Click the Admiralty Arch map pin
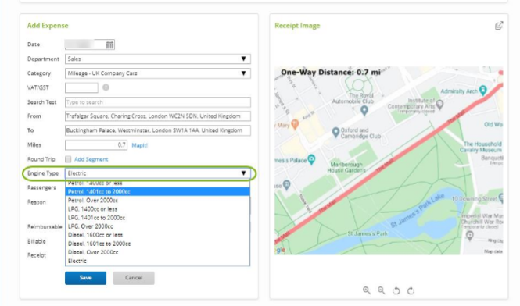Viewport: 520px width, 306px height. 483,90
